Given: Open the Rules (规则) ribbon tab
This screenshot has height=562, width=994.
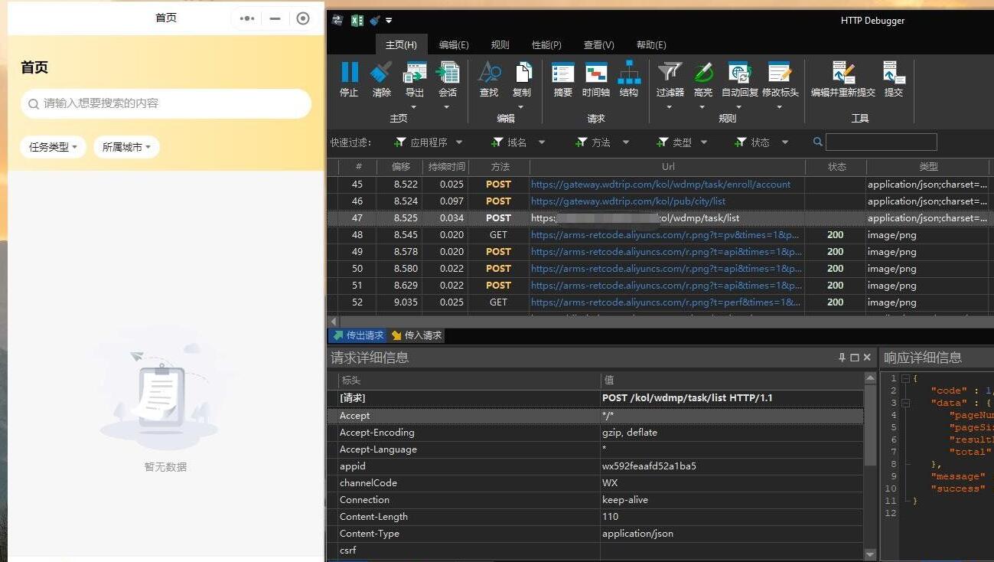Looking at the screenshot, I should [x=500, y=45].
